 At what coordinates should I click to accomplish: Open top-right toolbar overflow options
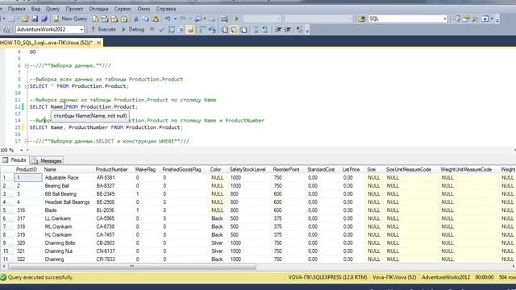(x=497, y=19)
